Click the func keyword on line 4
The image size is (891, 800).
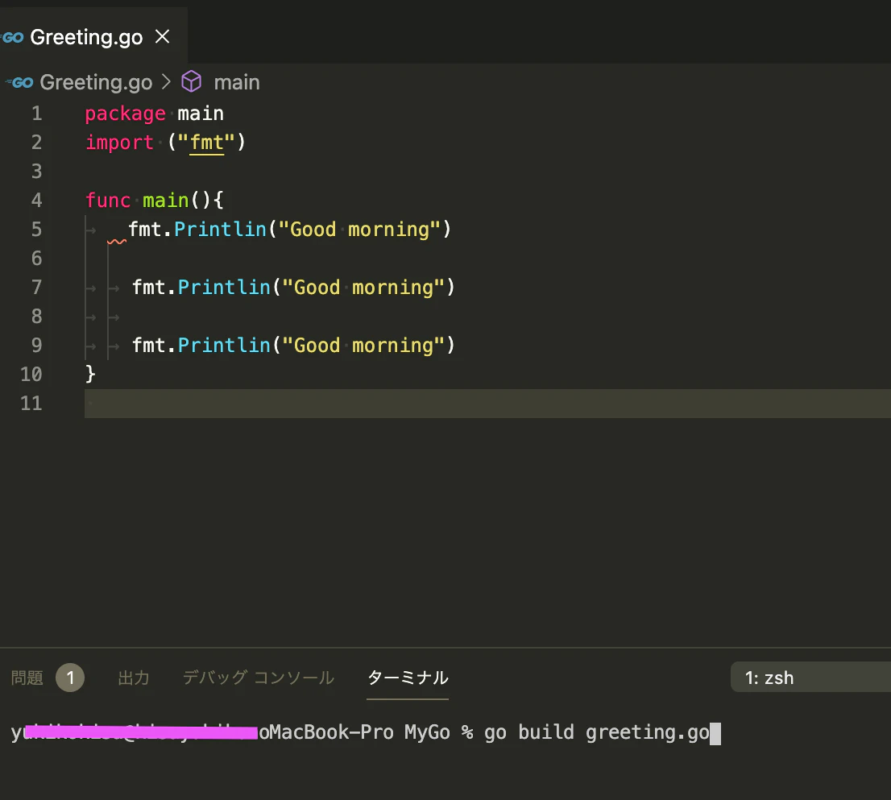point(108,201)
